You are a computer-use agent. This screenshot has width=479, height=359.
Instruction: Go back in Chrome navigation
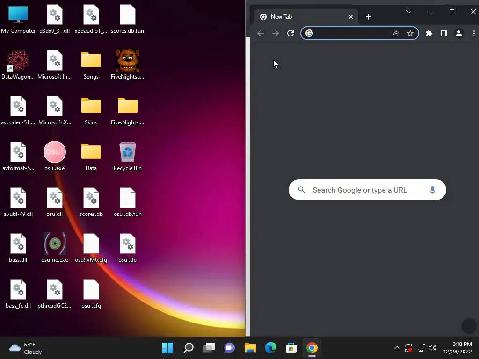(261, 33)
